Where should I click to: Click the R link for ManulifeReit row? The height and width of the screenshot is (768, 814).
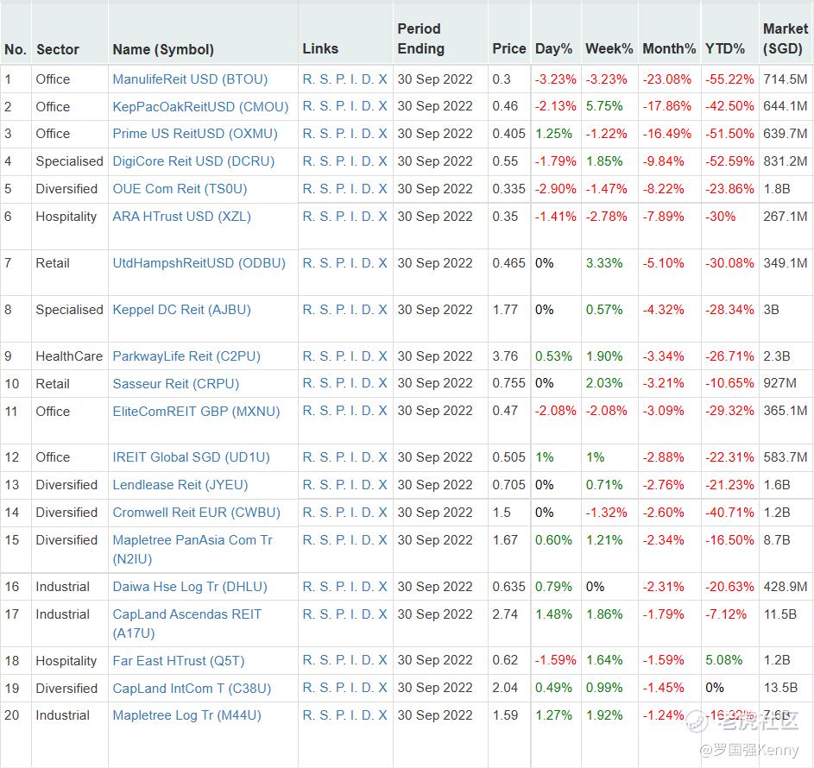coord(308,79)
